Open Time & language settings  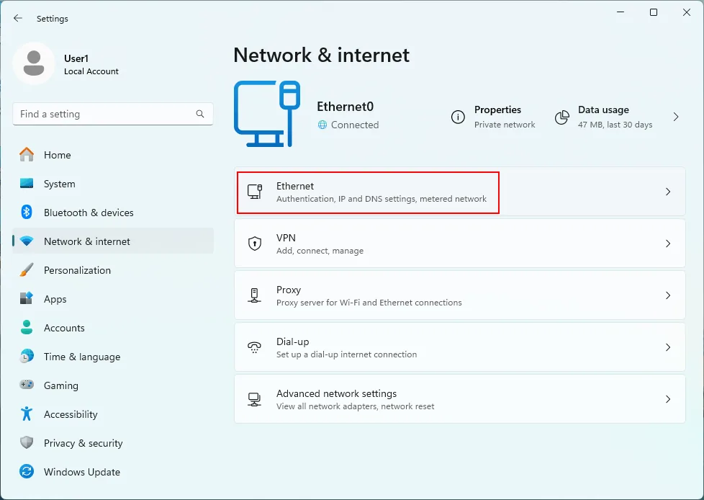pyautogui.click(x=113, y=356)
